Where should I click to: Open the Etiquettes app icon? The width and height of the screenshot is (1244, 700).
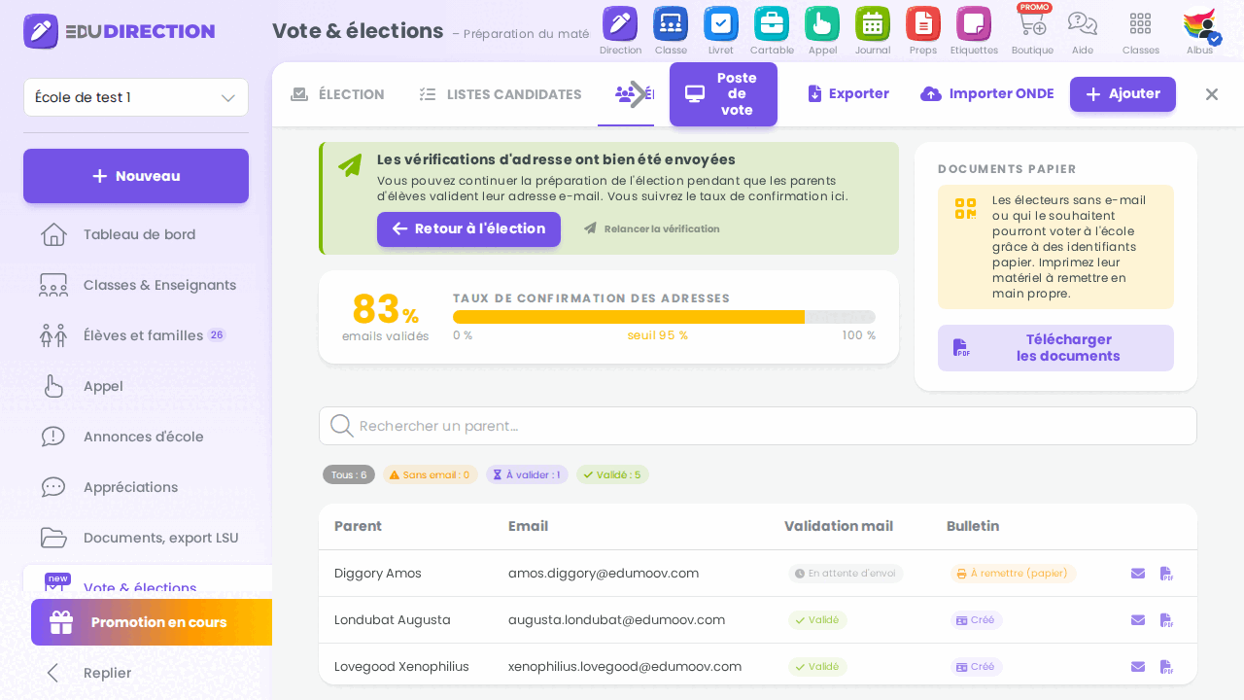pos(974,30)
